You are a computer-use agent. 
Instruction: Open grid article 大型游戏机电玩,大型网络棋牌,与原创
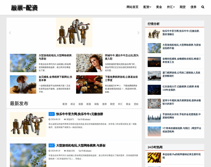pos(56,57)
